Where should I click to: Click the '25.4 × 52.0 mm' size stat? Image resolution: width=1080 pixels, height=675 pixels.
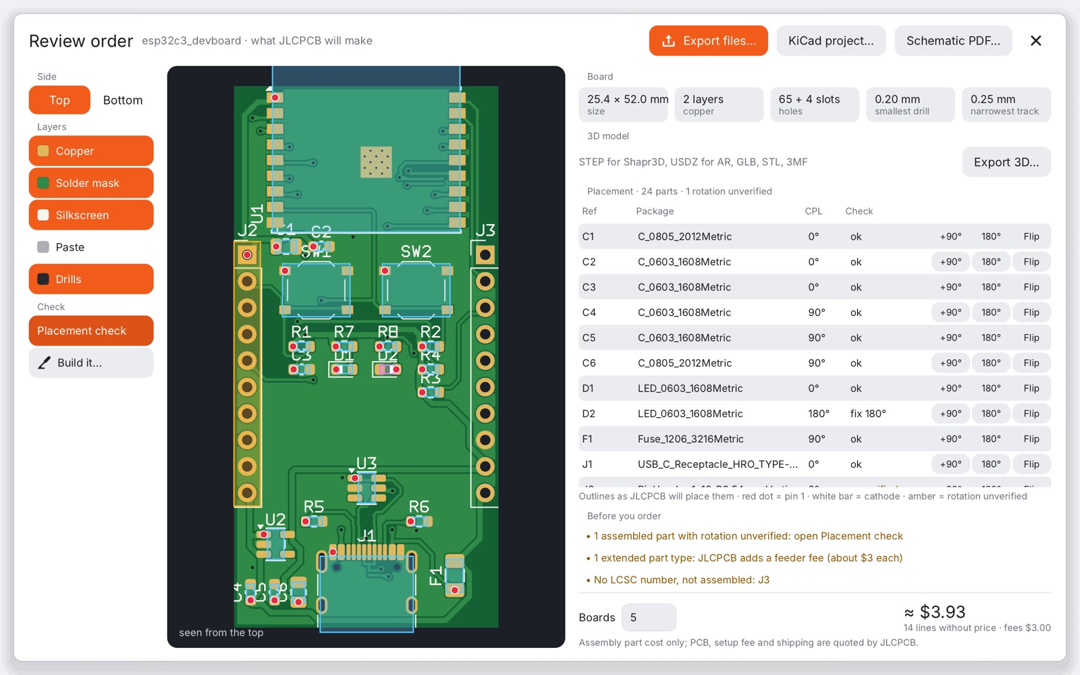[x=624, y=105]
